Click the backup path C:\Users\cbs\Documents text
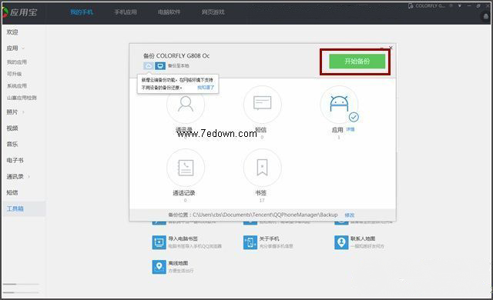Screen dimensions: 493x300 [265, 215]
